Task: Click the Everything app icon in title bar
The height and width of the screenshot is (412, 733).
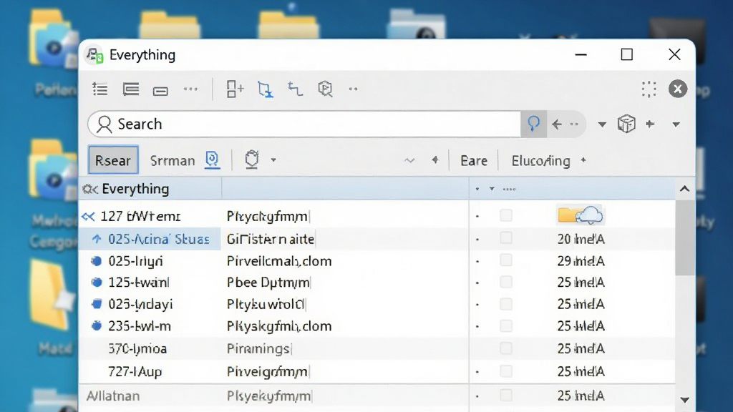Action: [94, 55]
